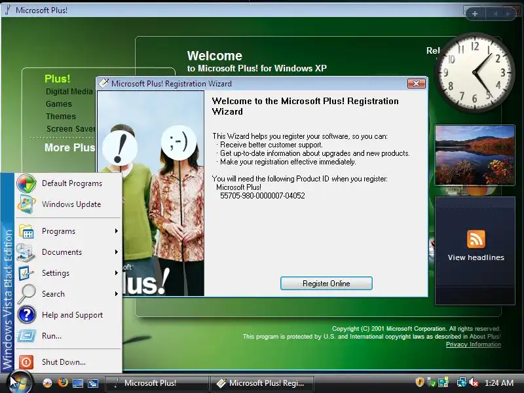Click the Help and Support question icon
This screenshot has width=524, height=393.
(x=27, y=315)
